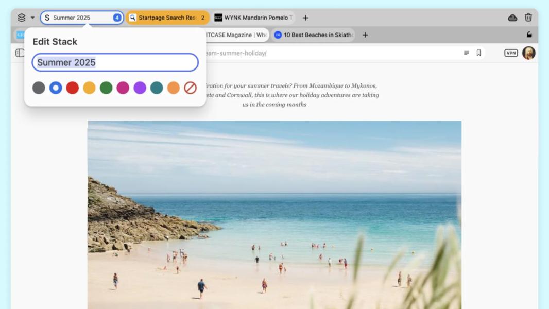
Task: Toggle the sidebar panel icon
Action: coord(20,53)
